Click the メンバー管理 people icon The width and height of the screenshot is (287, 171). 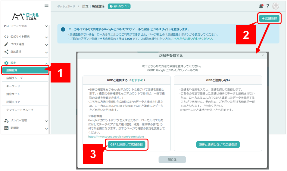coord(6,121)
